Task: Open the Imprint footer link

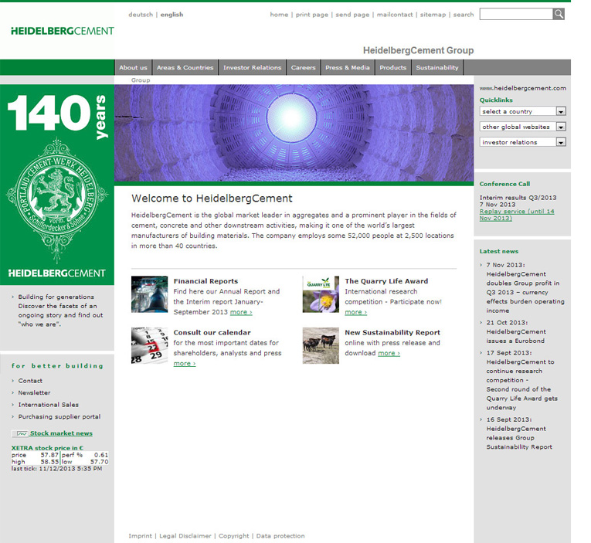Action: pos(140,536)
